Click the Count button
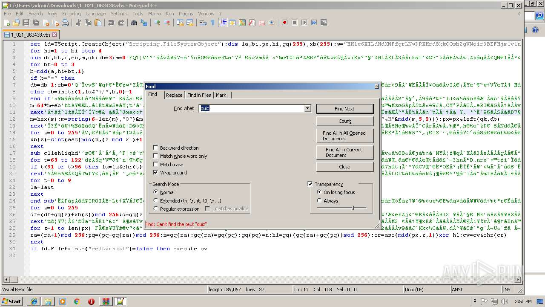 (344, 122)
